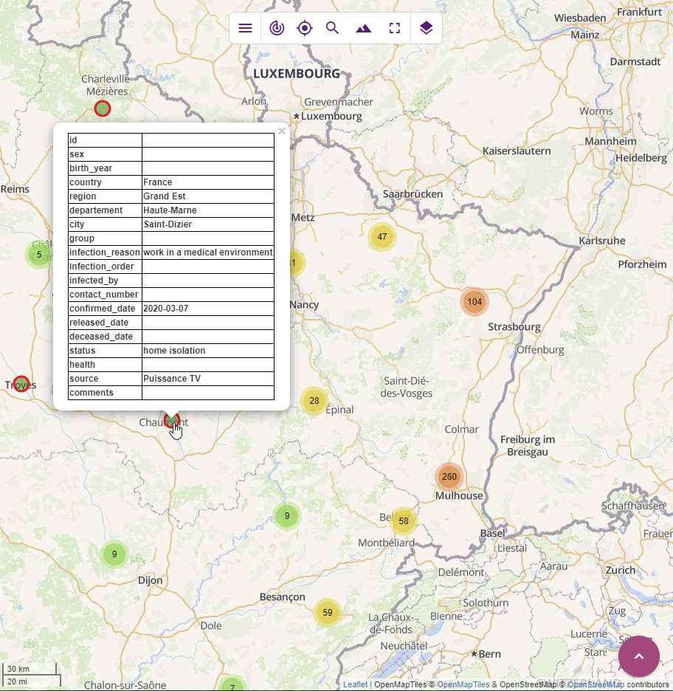Click the 28 cluster near Épinal
673x691 pixels.
[314, 401]
